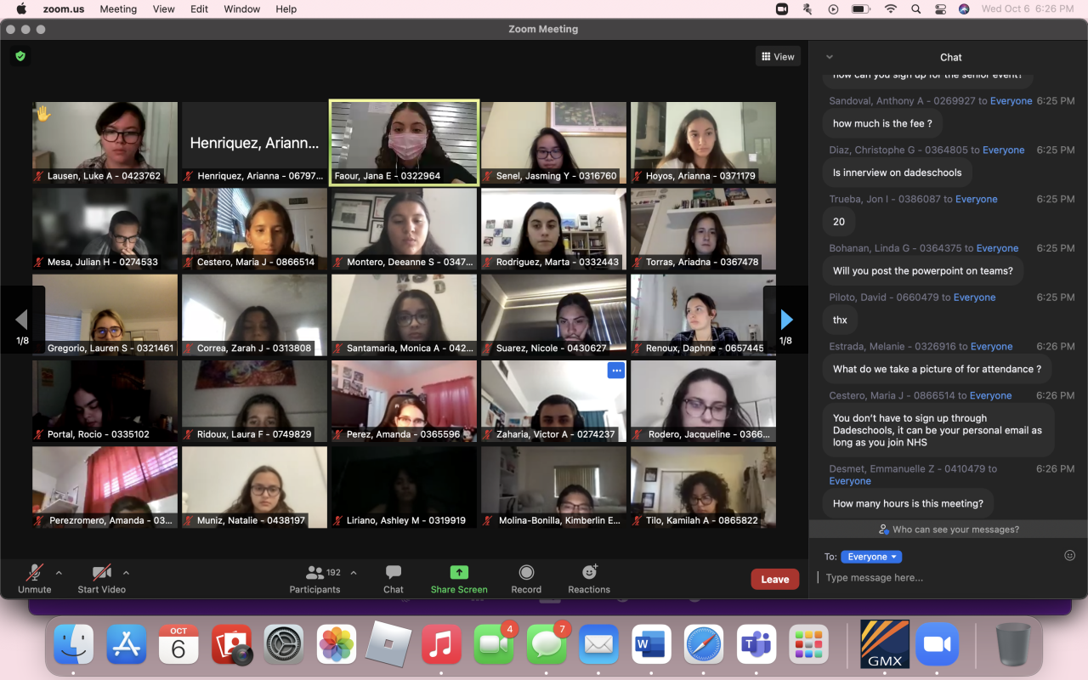The image size is (1088, 680).
Task: Toggle the Chat panel from the toolbar
Action: 394,580
